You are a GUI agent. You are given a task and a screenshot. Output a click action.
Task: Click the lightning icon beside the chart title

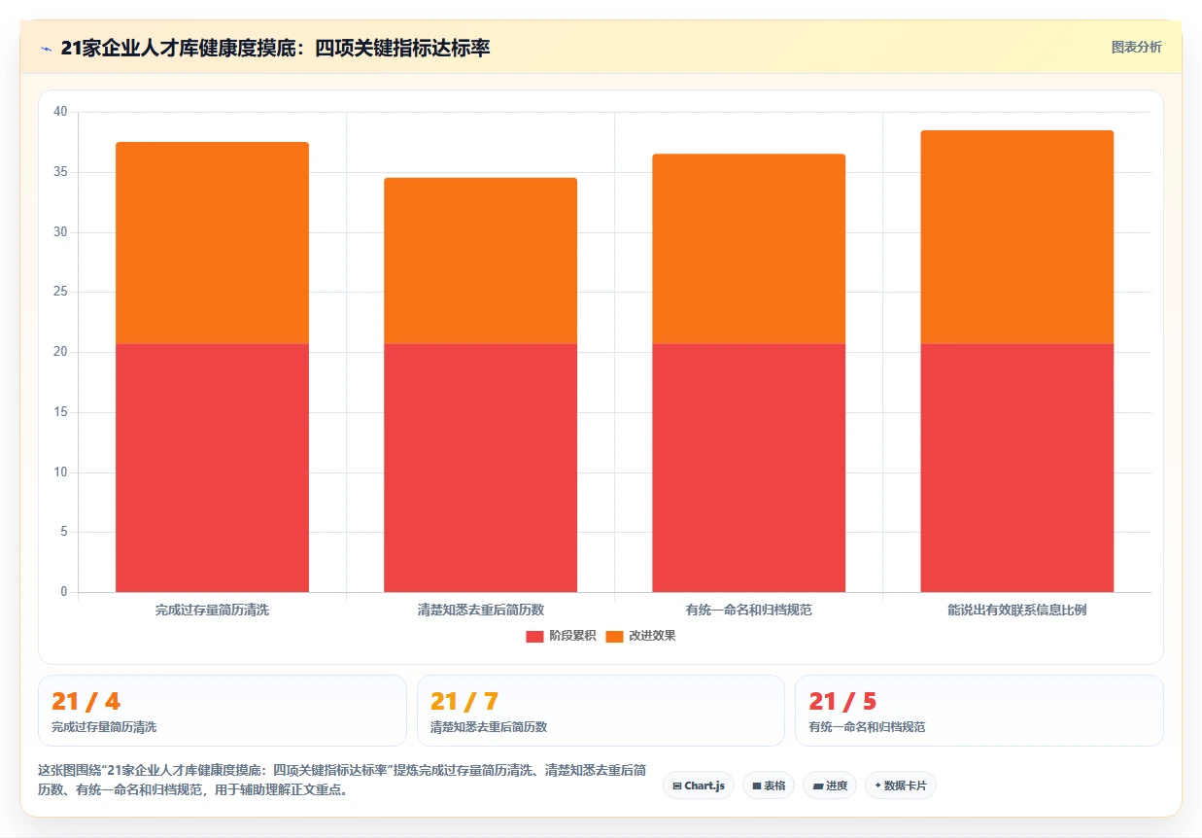coord(47,48)
